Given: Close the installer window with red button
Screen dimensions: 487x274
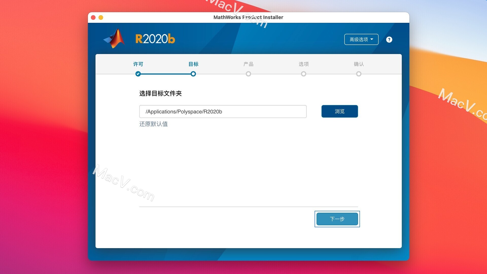Looking at the screenshot, I should point(93,17).
